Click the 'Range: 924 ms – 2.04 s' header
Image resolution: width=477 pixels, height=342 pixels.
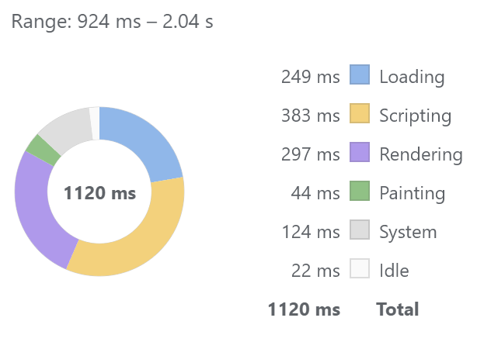pos(112,22)
